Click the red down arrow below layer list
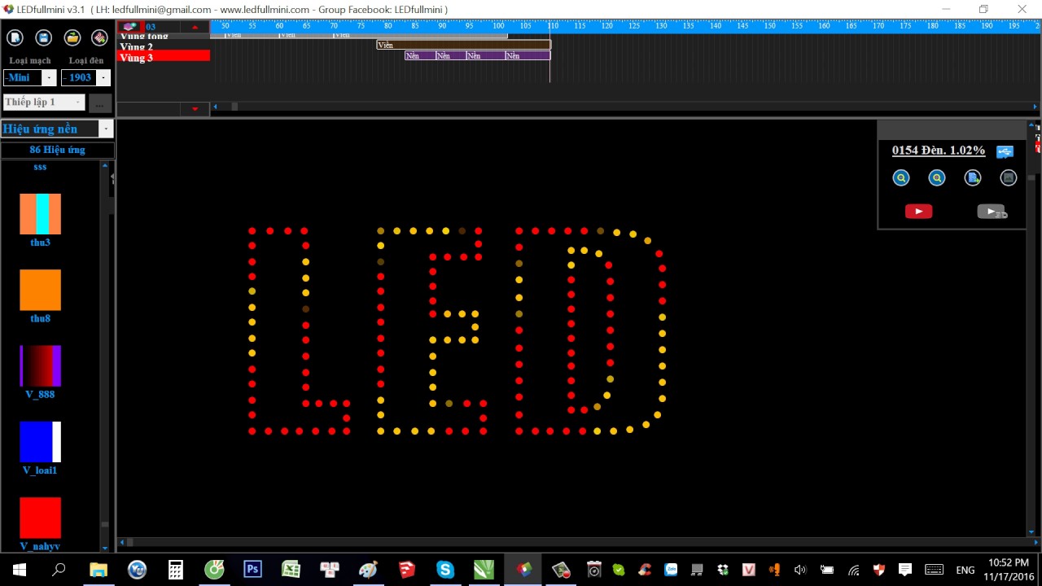This screenshot has width=1042, height=586. (195, 108)
